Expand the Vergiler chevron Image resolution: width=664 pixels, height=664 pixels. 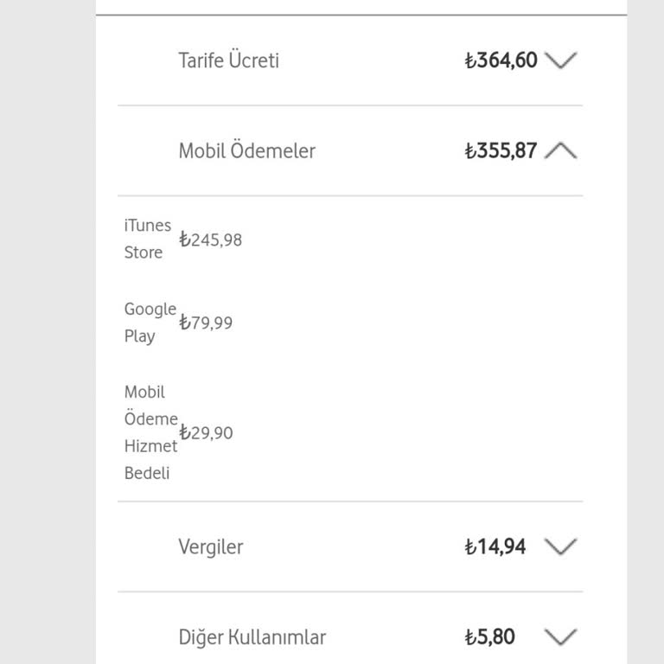coord(561,546)
